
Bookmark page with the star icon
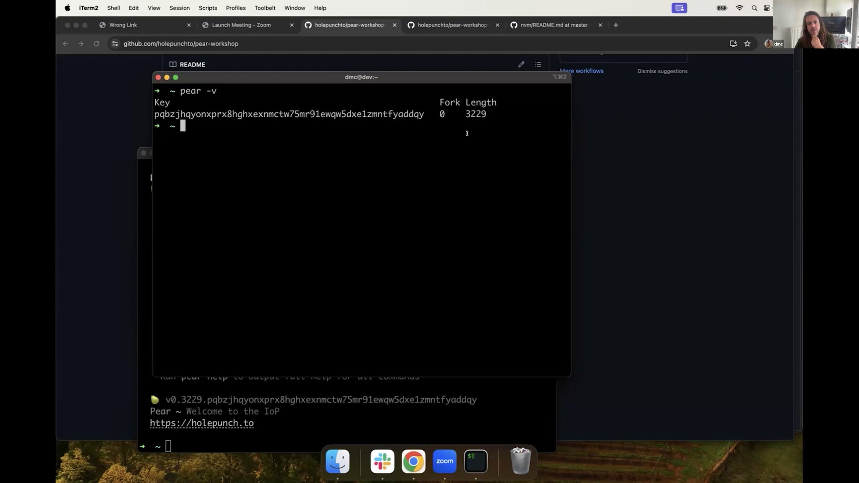tap(747, 43)
